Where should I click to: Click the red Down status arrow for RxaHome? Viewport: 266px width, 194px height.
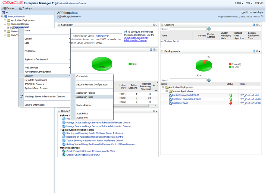point(230,103)
